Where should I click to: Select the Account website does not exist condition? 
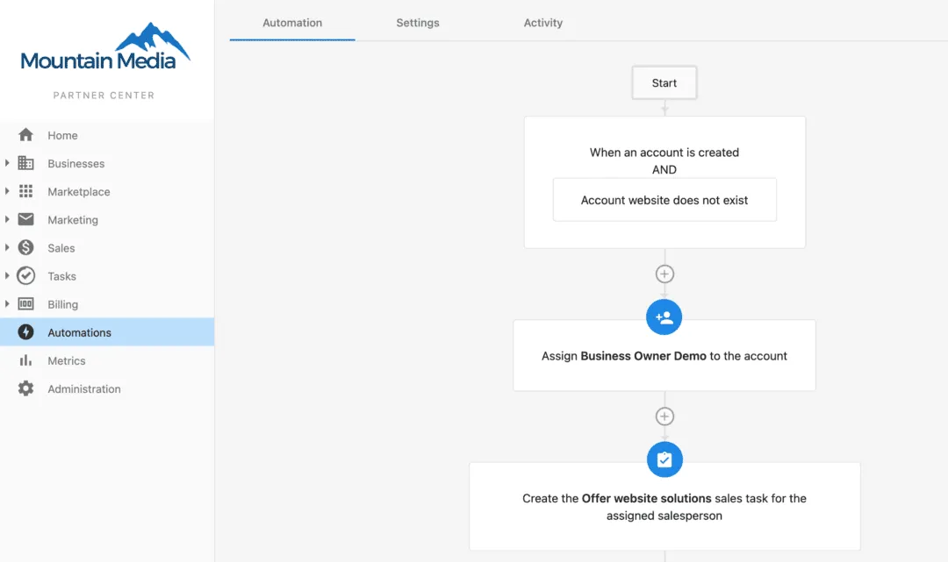point(664,199)
